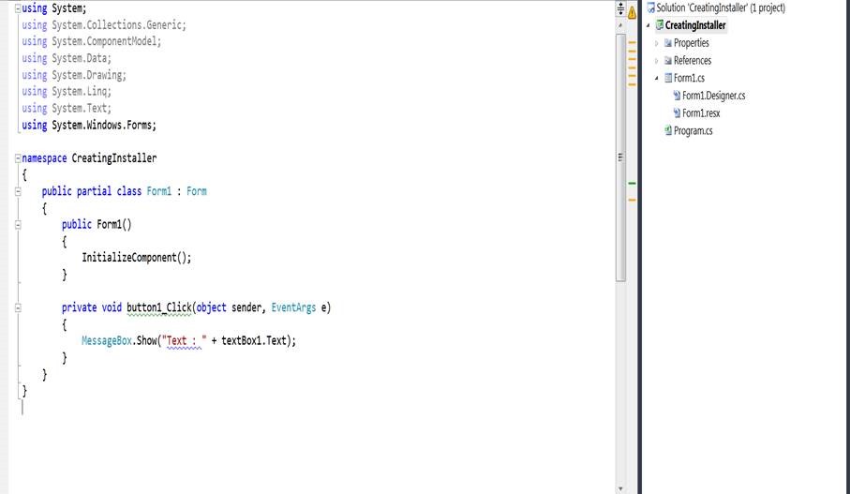
Task: Click the CreatingInstaller project icon
Action: pos(660,25)
